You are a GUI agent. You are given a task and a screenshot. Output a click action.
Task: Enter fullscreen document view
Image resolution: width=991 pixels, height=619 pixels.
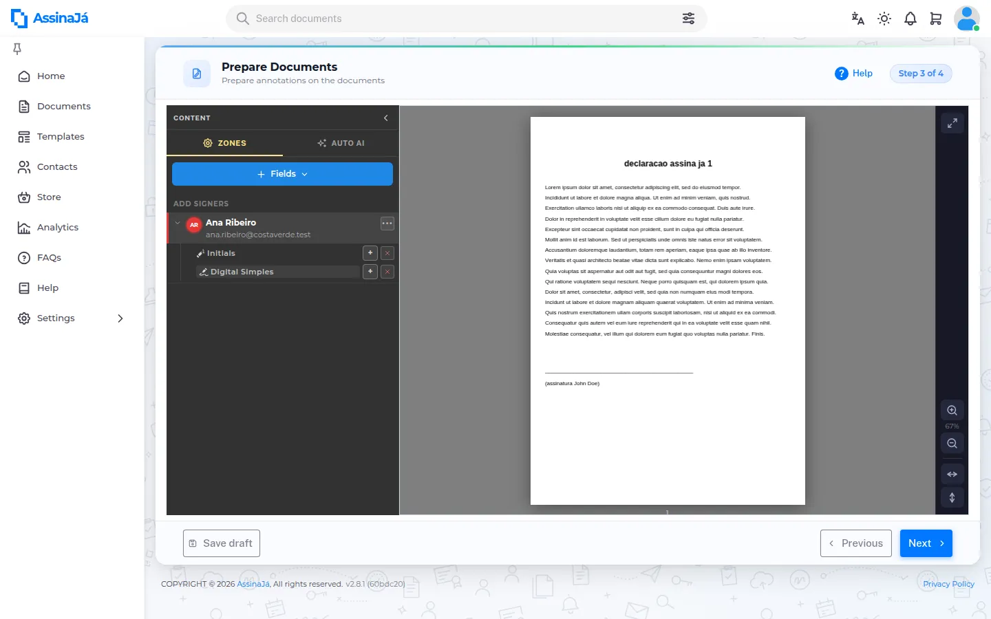coord(952,123)
